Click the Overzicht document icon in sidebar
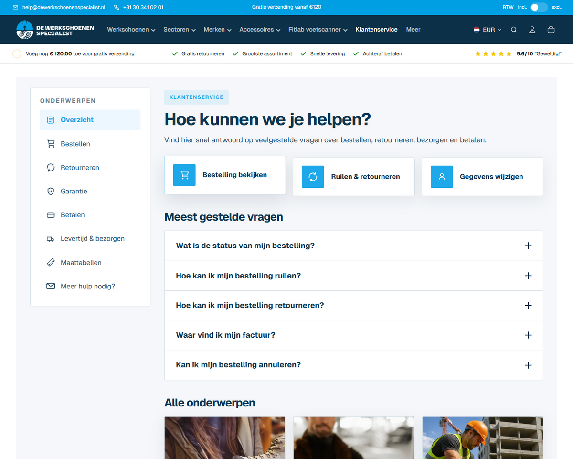This screenshot has width=573, height=459. (51, 120)
